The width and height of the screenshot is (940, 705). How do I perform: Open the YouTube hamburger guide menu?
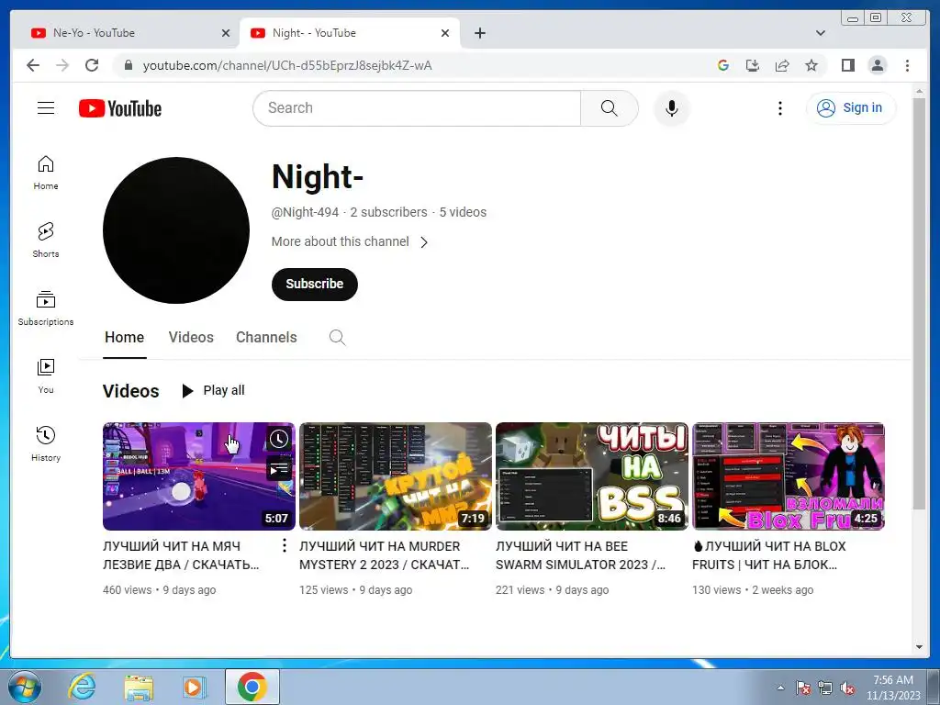[x=46, y=108]
